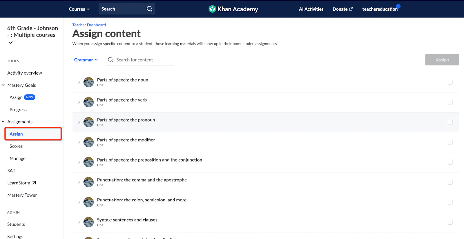Expand the Parts of speech: the modifier unit
Screen dimensions: 464x239
tap(79, 142)
